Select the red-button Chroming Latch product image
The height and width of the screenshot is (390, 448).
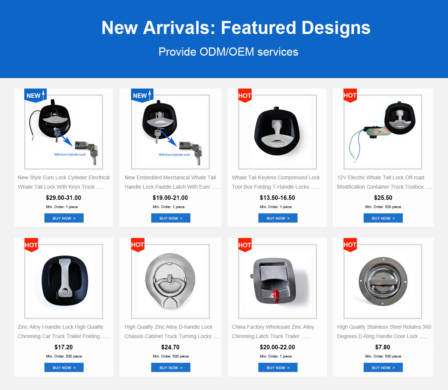pyautogui.click(x=277, y=281)
